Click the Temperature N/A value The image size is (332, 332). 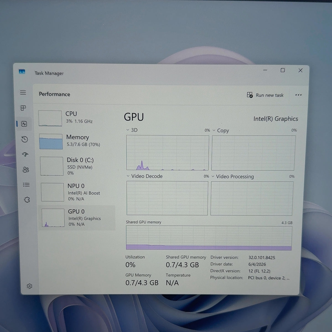pyautogui.click(x=172, y=283)
